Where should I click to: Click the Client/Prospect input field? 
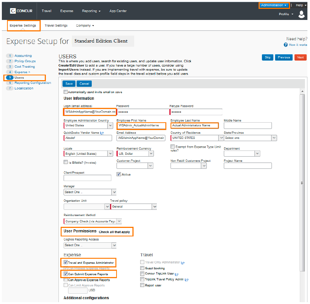click(87, 178)
